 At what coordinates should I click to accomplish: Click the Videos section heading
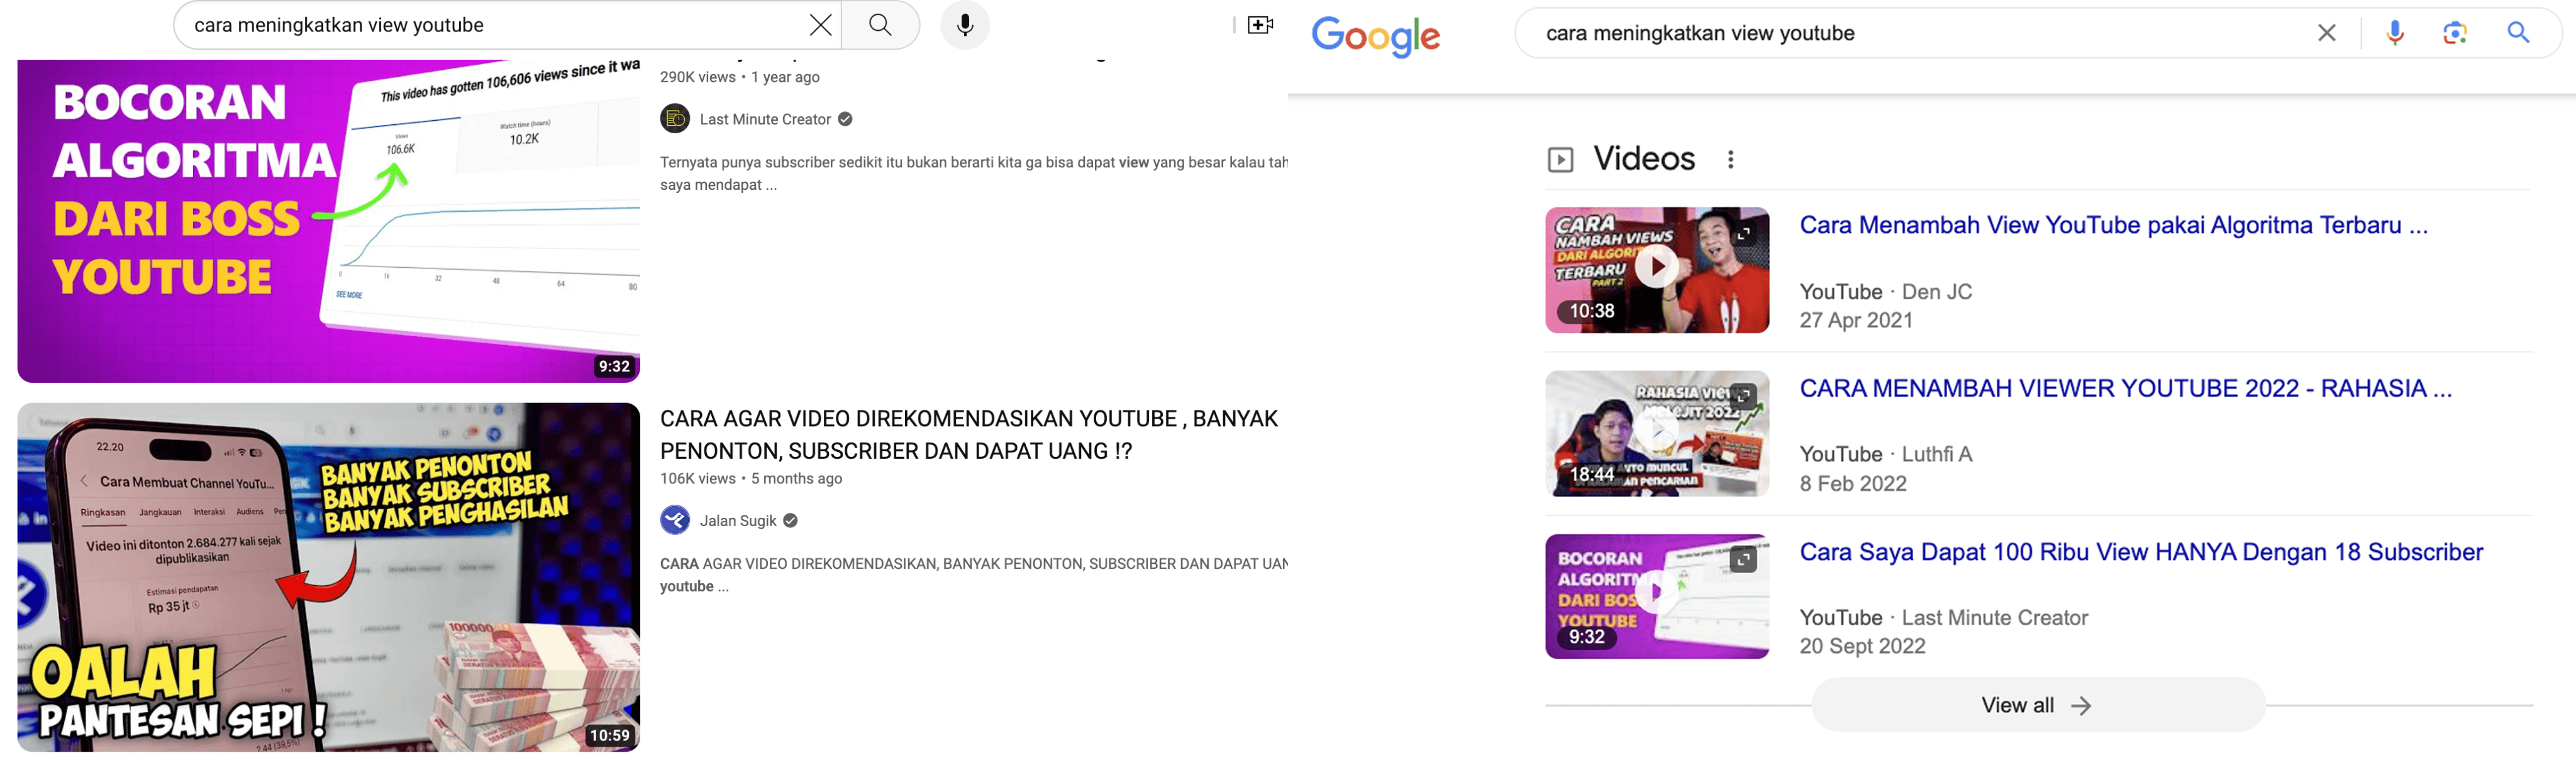1644,159
